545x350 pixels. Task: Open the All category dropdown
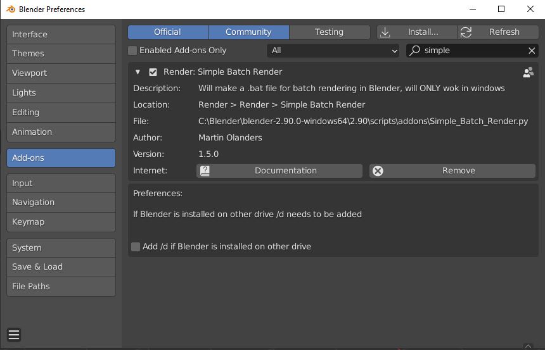click(x=333, y=51)
